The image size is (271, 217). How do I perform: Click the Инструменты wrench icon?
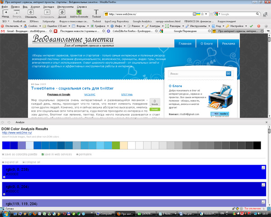click(187, 26)
